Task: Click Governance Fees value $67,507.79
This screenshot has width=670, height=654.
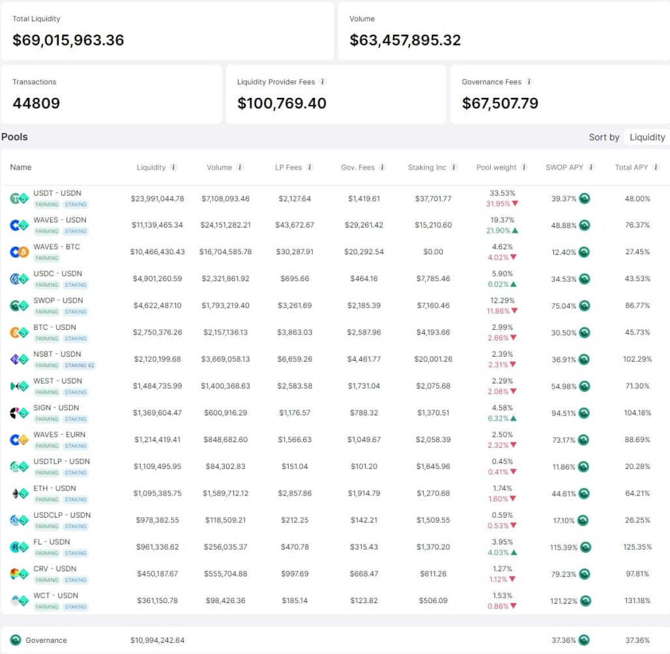Action: point(500,103)
